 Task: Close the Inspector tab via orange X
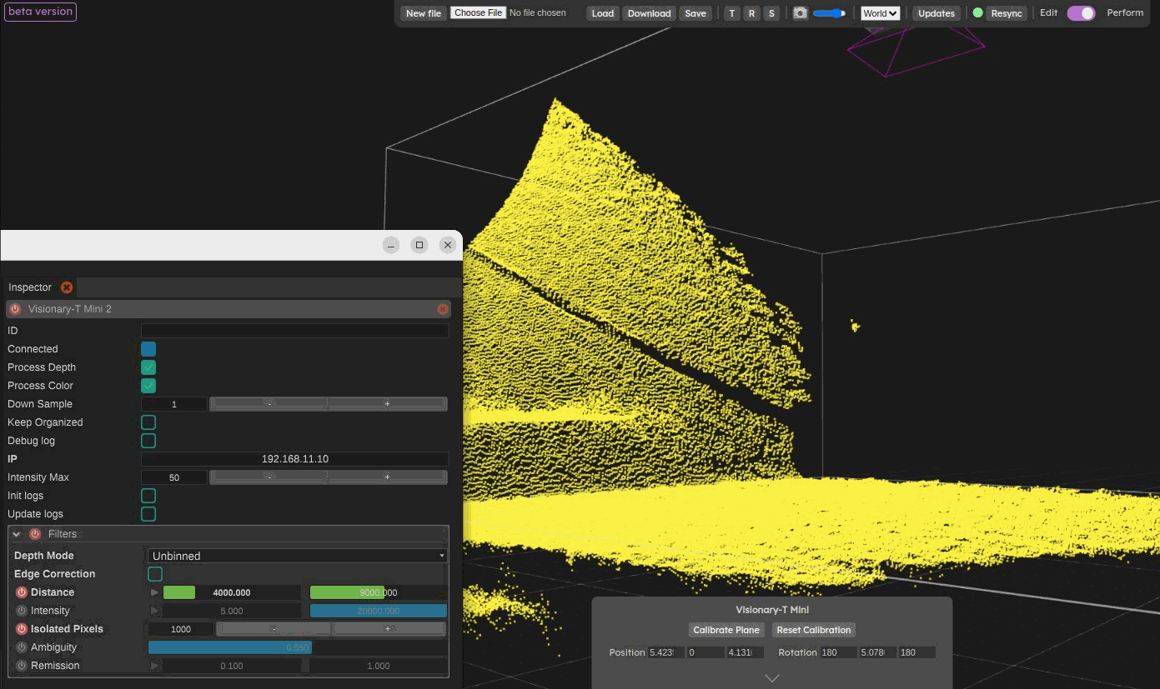[67, 287]
